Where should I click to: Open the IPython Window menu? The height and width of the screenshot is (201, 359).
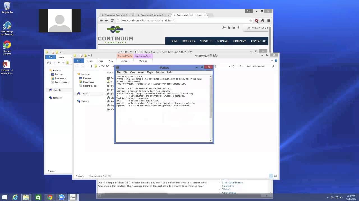[x=160, y=72]
